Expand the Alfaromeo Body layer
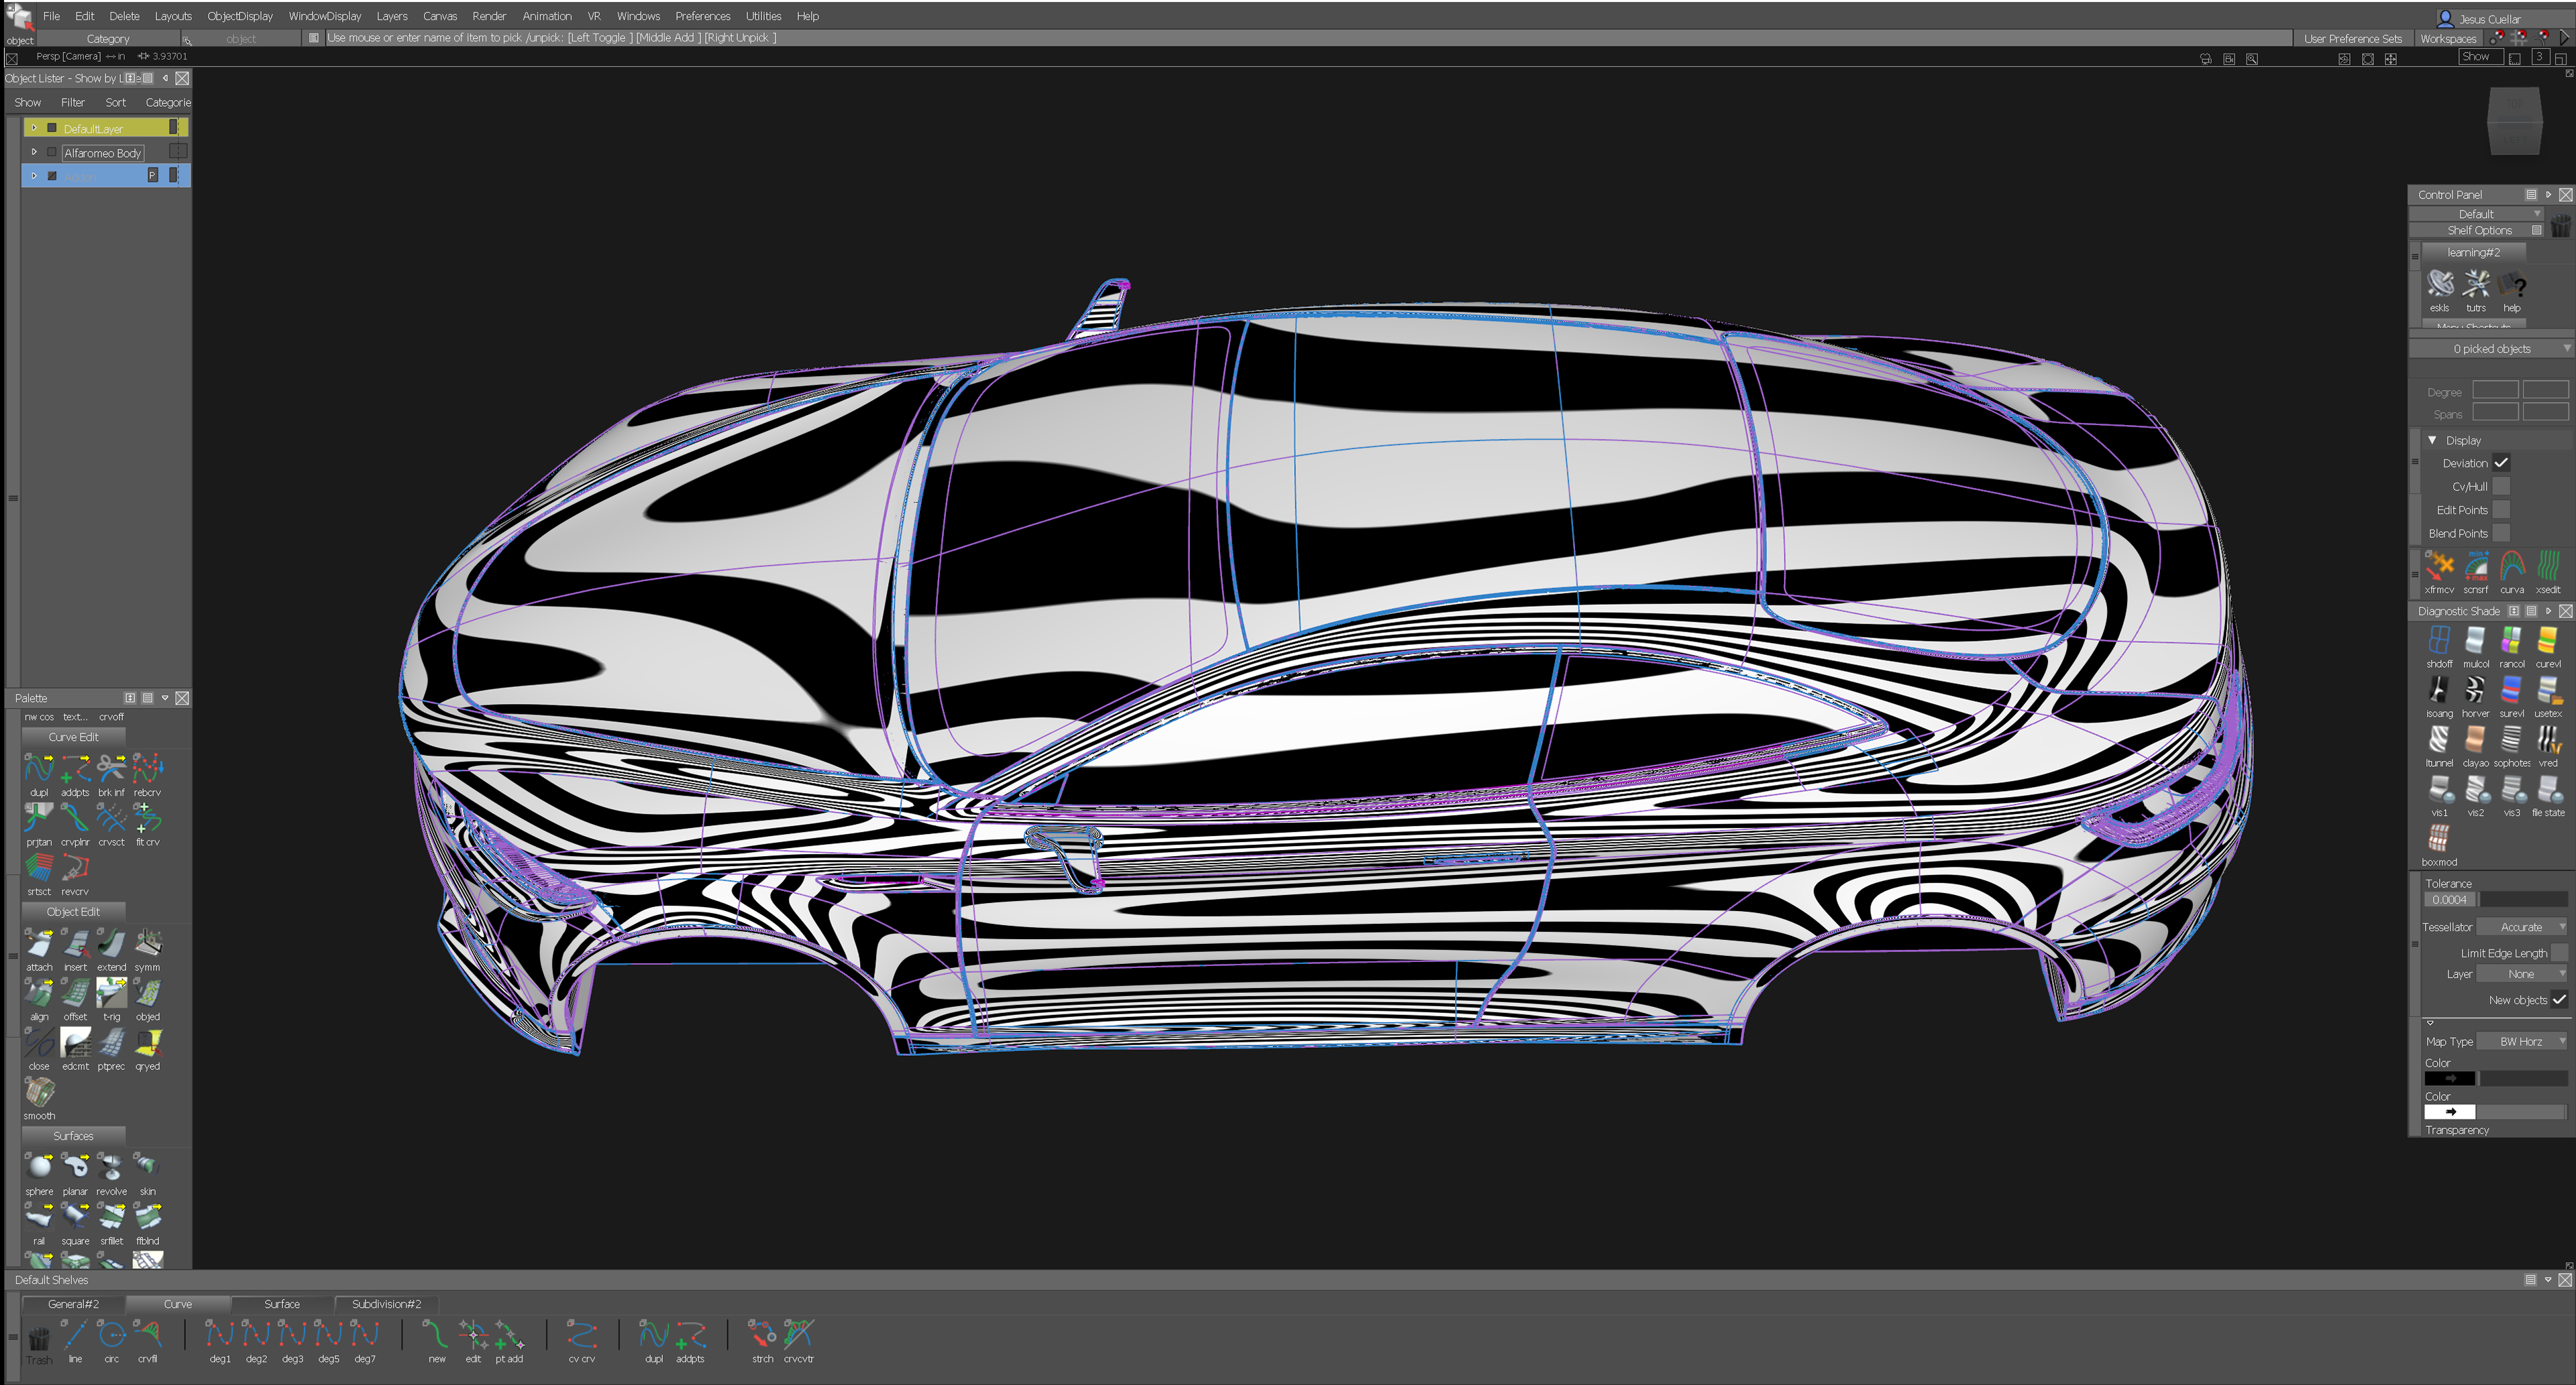Screen dimensions: 2576x1385 pos(34,152)
